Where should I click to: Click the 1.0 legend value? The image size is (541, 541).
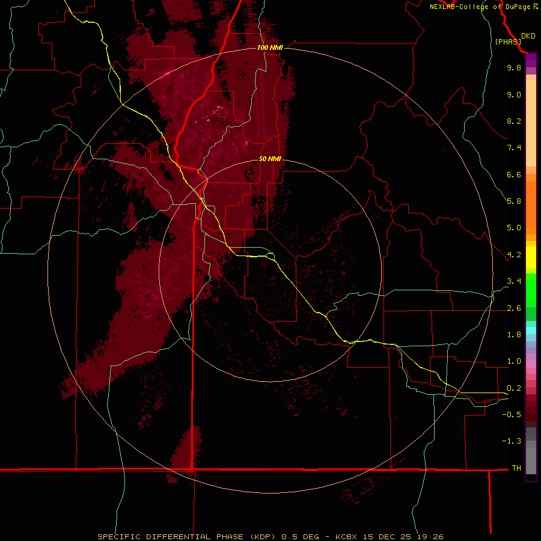[514, 361]
